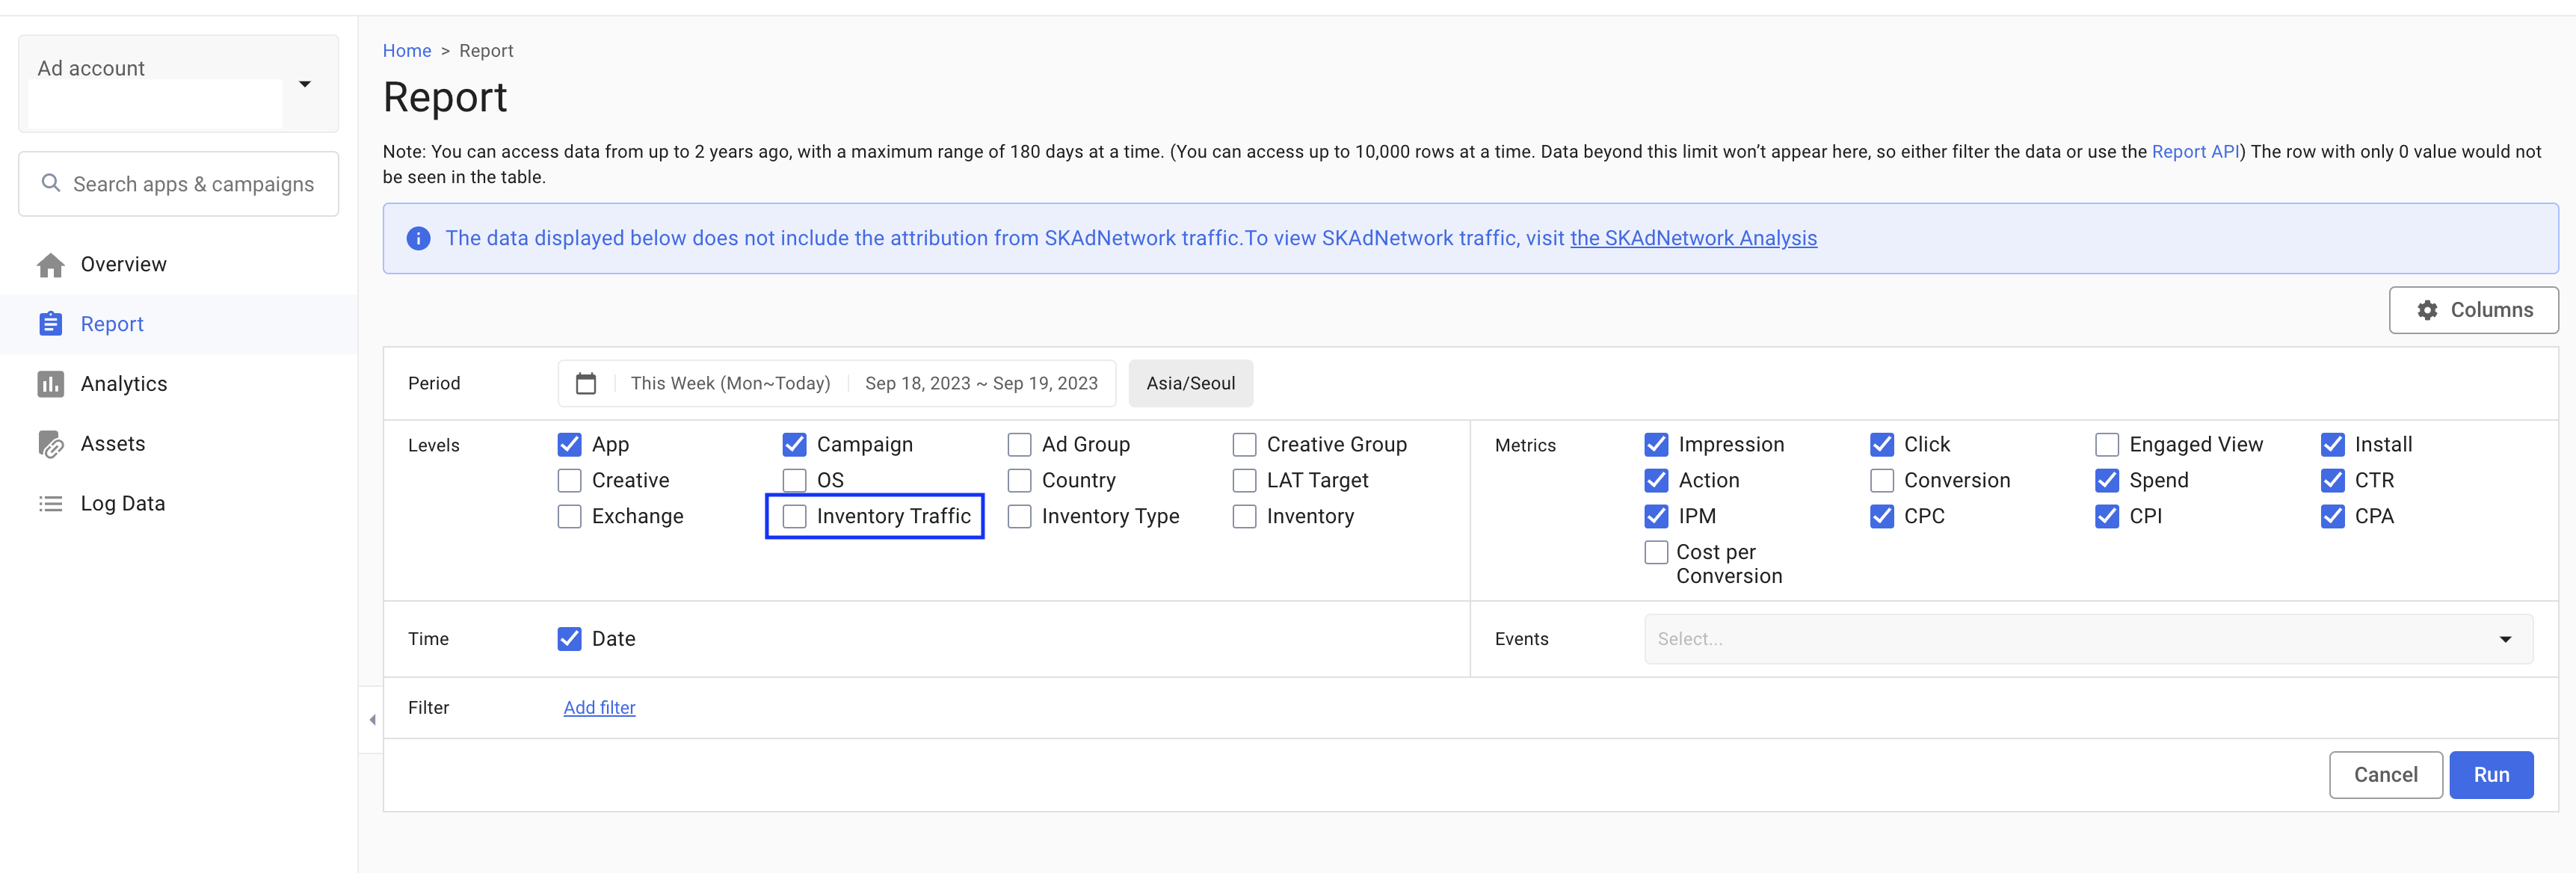Change the Asia/Seoul timezone

(x=1190, y=384)
